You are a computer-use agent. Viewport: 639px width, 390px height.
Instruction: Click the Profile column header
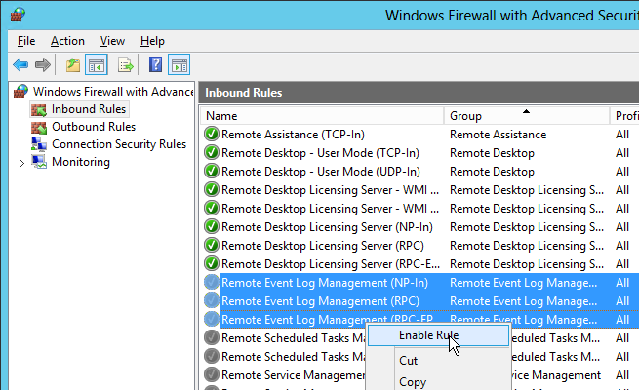tap(624, 116)
